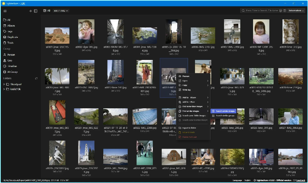Click the Feedback icon in the status bar

coord(294,180)
